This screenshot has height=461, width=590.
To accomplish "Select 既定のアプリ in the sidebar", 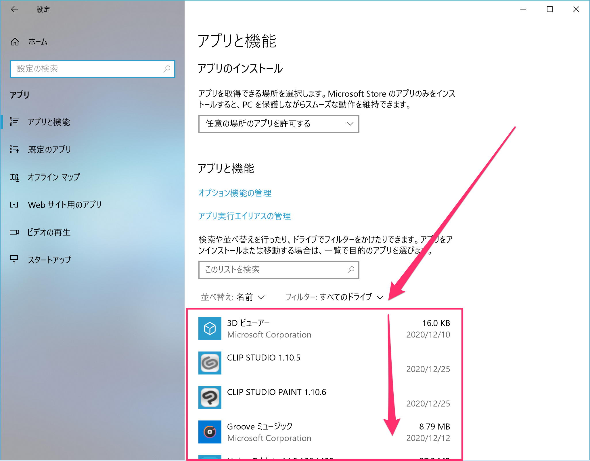I will (92, 149).
